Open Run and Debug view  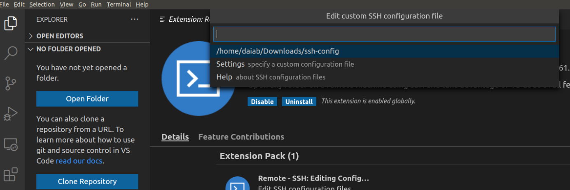[x=11, y=114]
